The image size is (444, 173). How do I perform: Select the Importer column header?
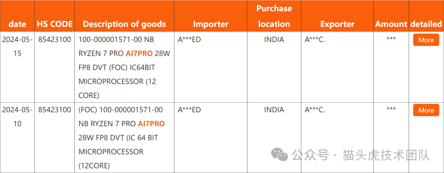tap(210, 24)
